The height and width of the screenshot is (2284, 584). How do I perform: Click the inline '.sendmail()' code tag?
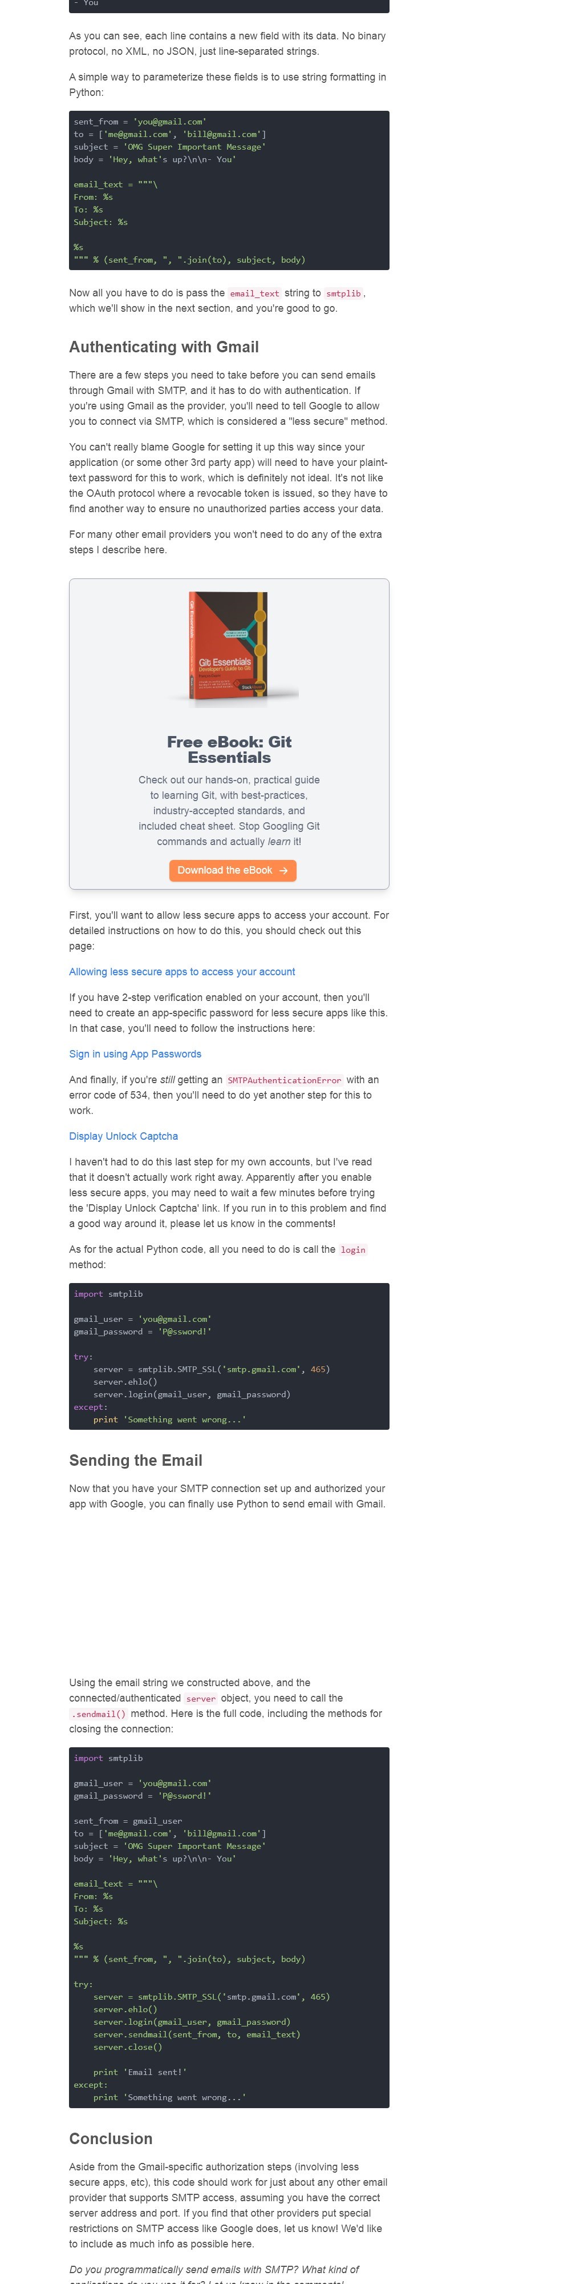pyautogui.click(x=98, y=1715)
